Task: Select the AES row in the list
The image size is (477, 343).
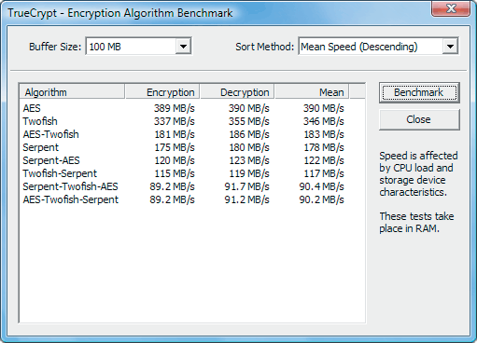Action: (x=184, y=108)
